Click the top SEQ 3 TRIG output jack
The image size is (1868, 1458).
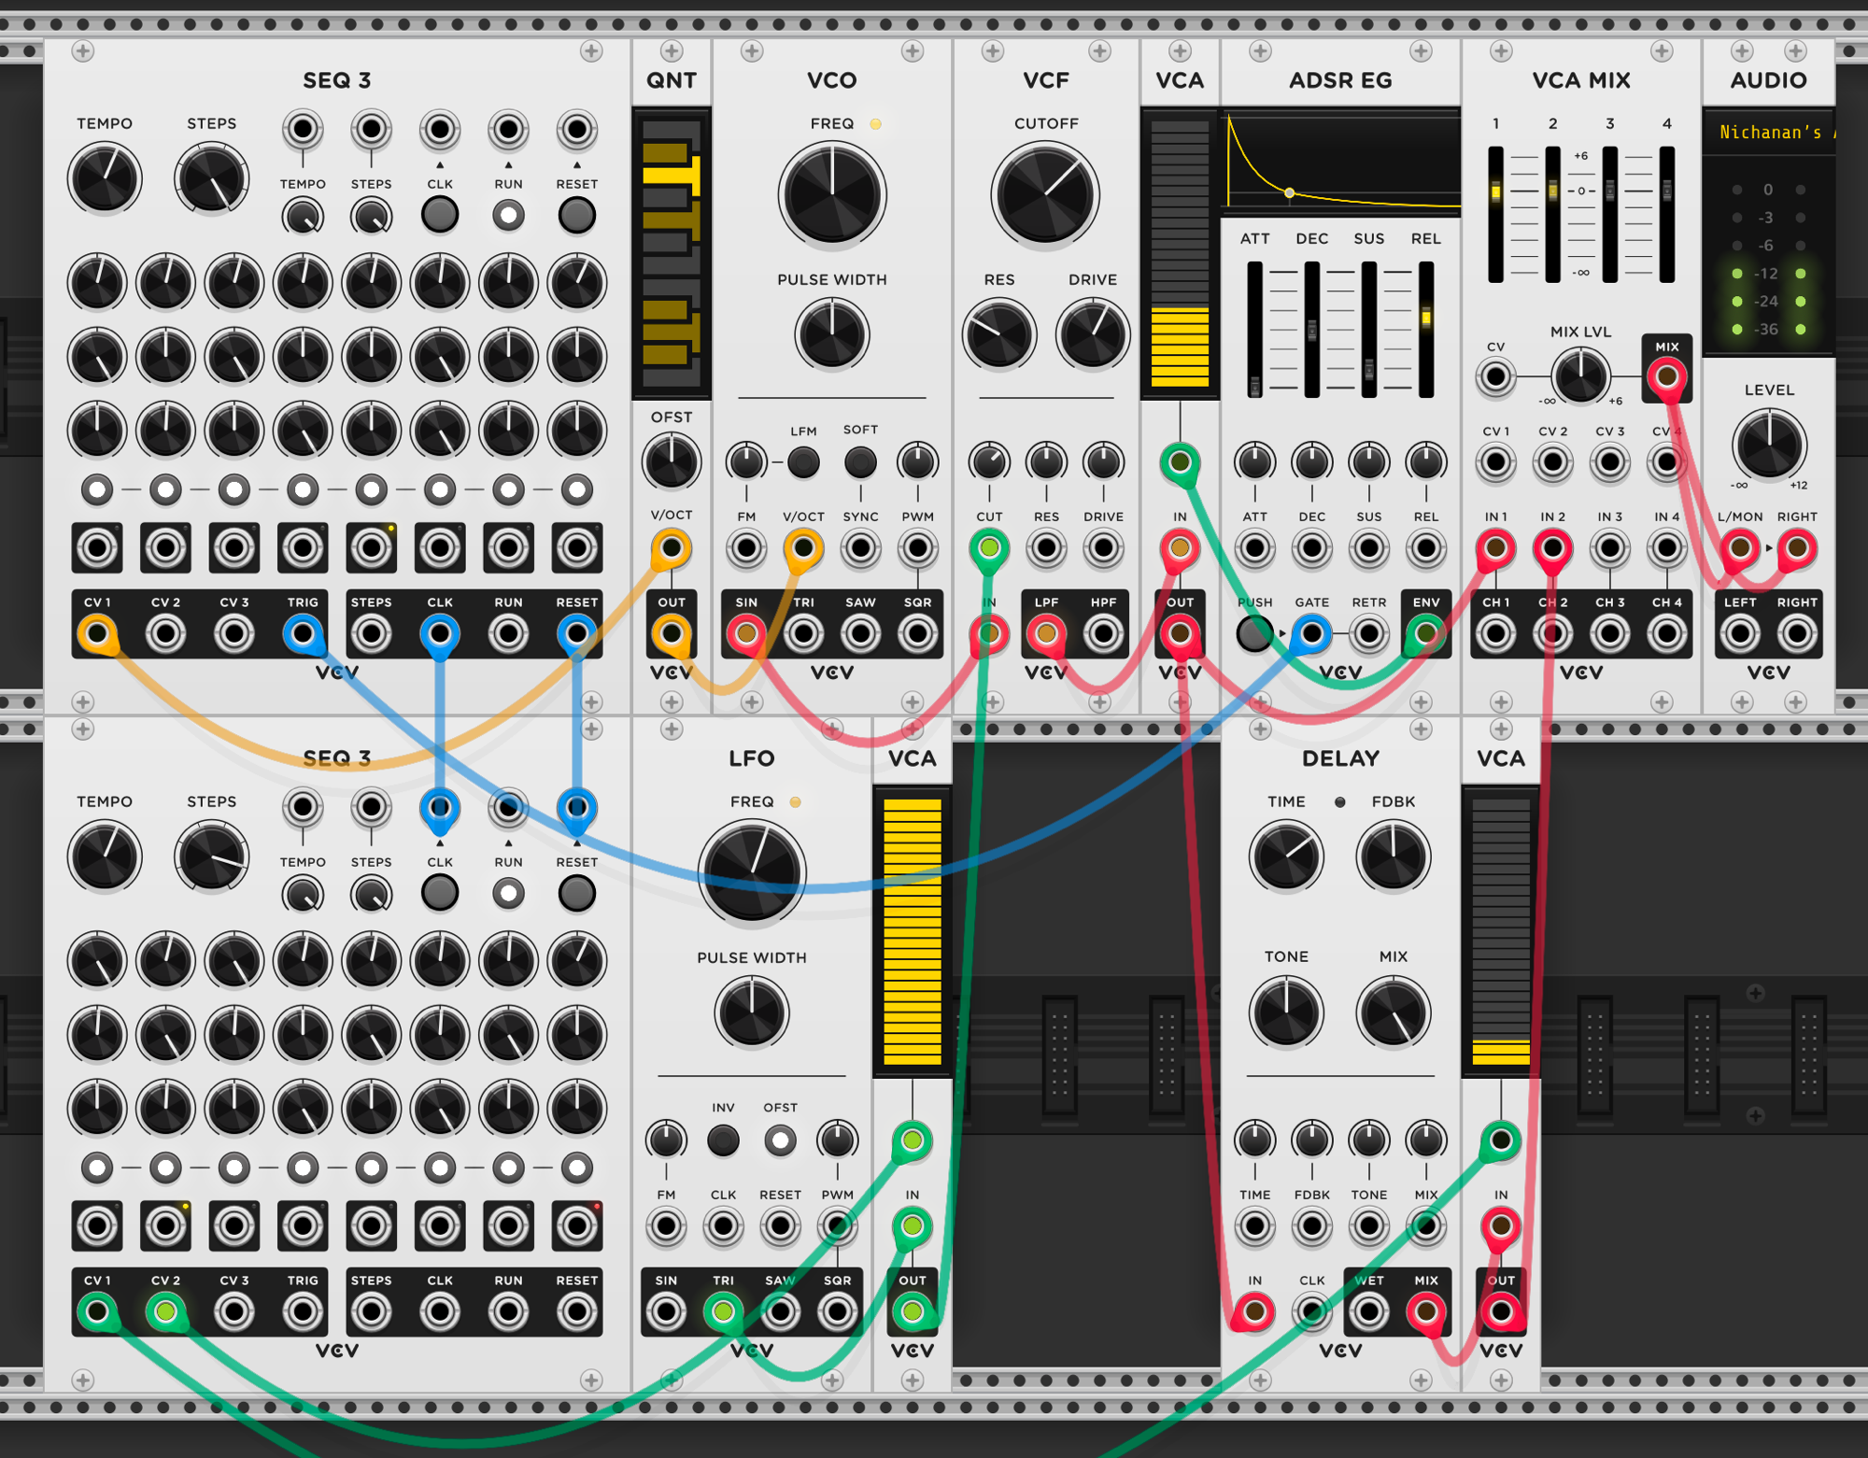[303, 633]
